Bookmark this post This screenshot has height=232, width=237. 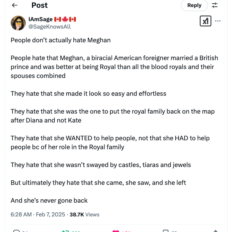coord(166,231)
